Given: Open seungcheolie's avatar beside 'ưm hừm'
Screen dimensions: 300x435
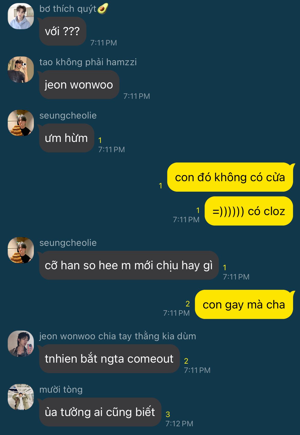Looking at the screenshot, I should 21,123.
